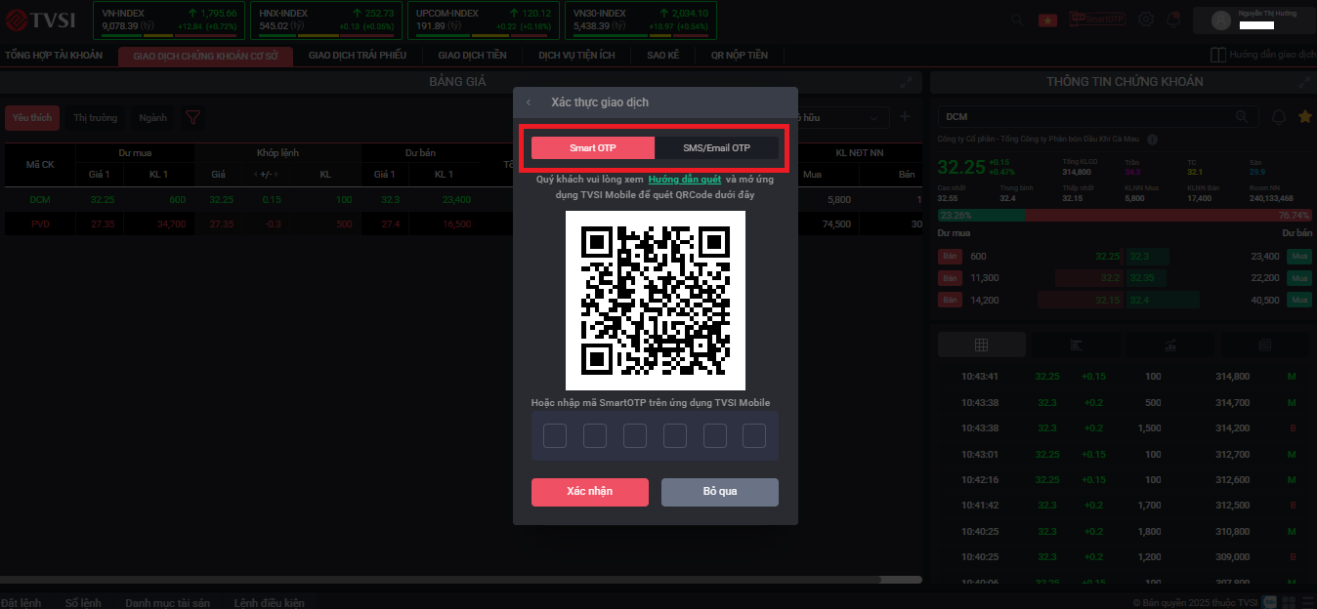
Task: Select the Smart OTP method
Action: tap(593, 147)
